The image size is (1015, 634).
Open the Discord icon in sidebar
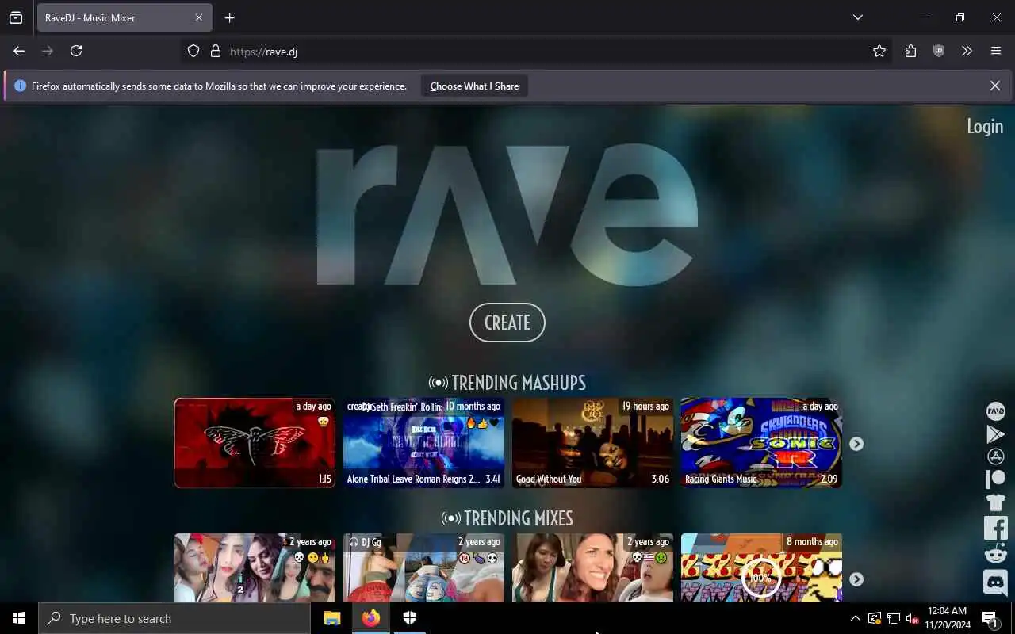pyautogui.click(x=995, y=582)
